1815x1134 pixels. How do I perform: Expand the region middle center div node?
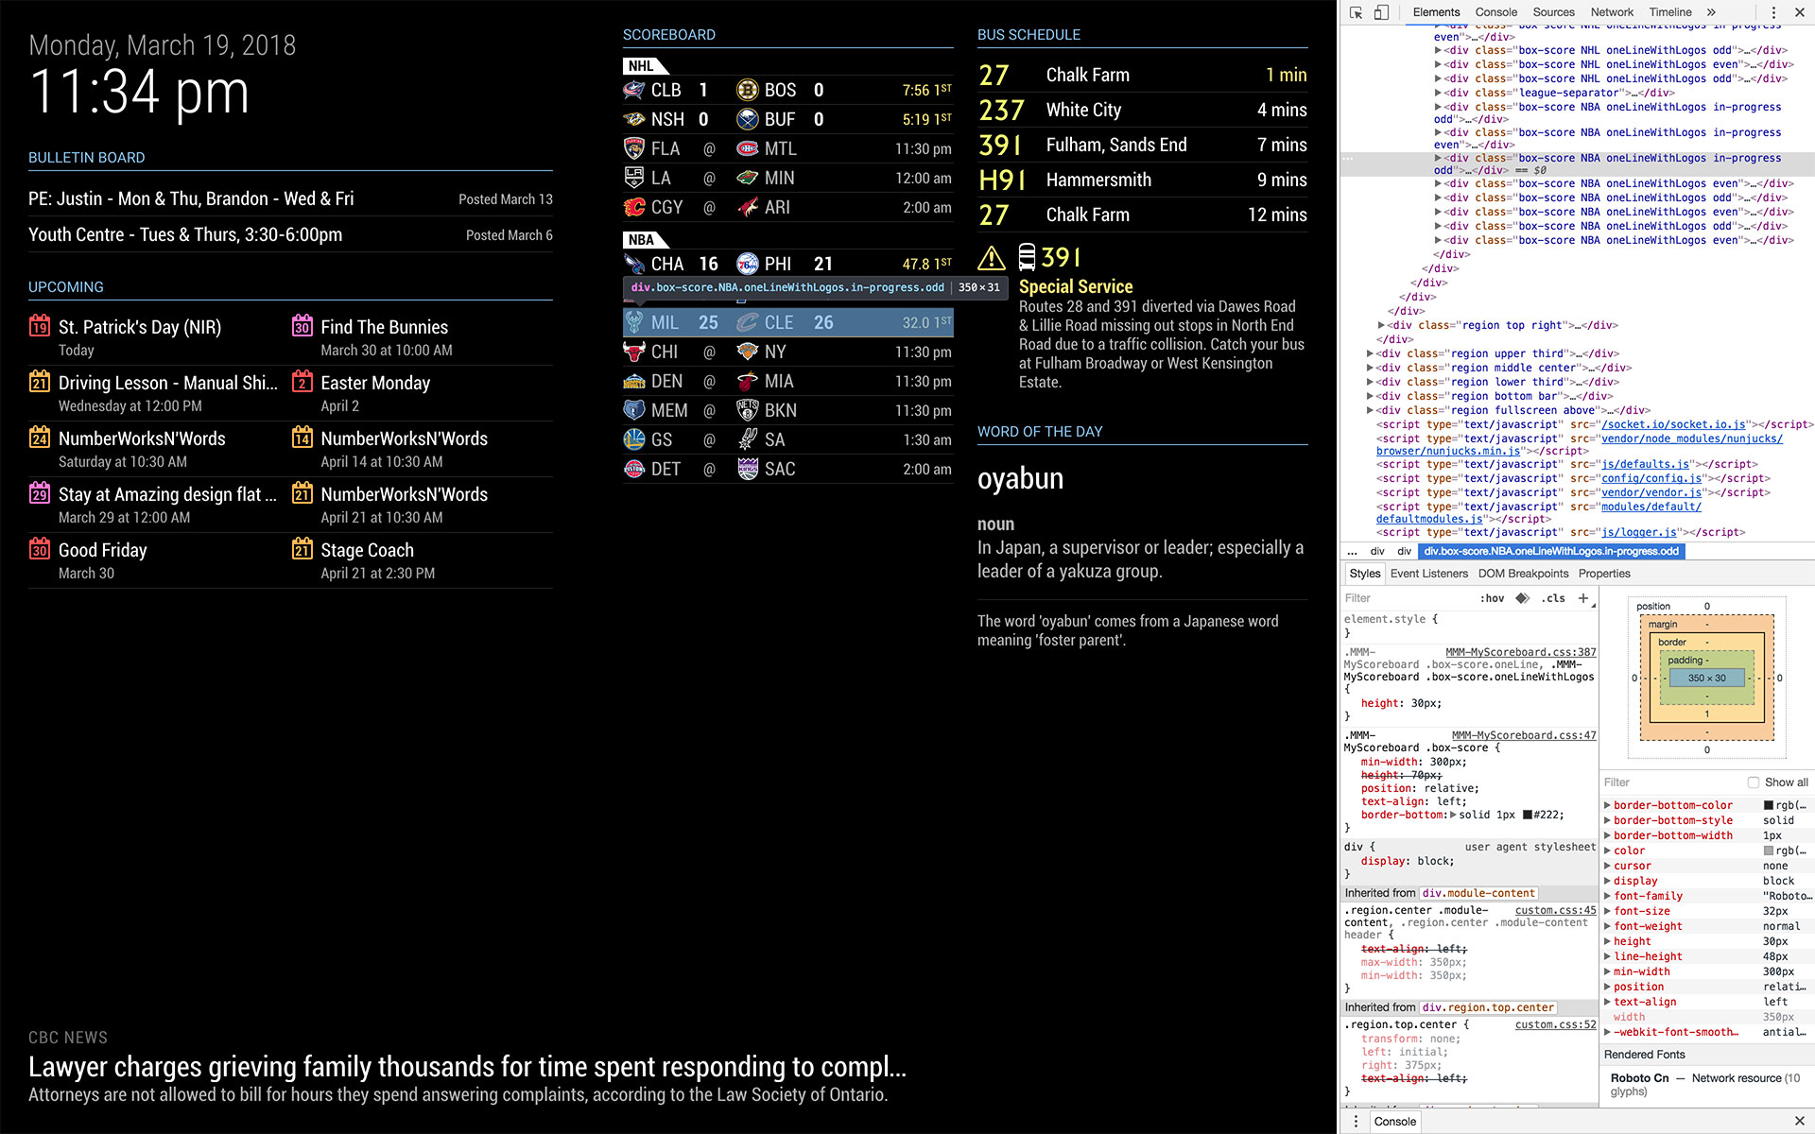[1371, 368]
